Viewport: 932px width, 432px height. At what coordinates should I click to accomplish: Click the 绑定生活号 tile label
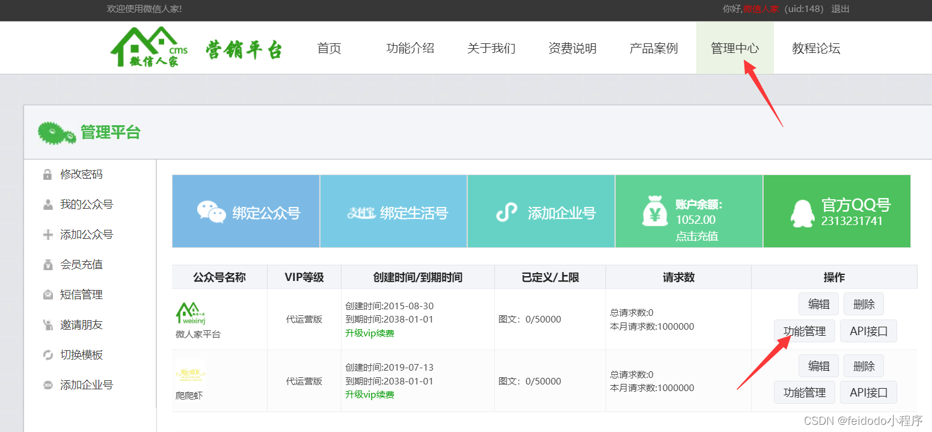[414, 213]
